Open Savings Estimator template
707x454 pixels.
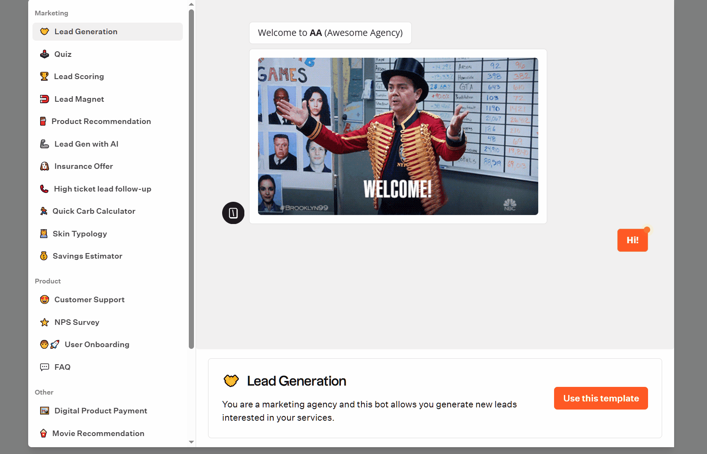pos(108,256)
